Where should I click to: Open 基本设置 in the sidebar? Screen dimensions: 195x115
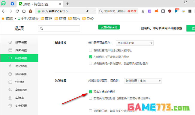click(x=19, y=42)
